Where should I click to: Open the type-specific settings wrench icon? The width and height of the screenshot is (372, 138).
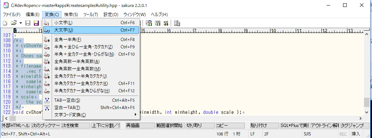(158, 23)
